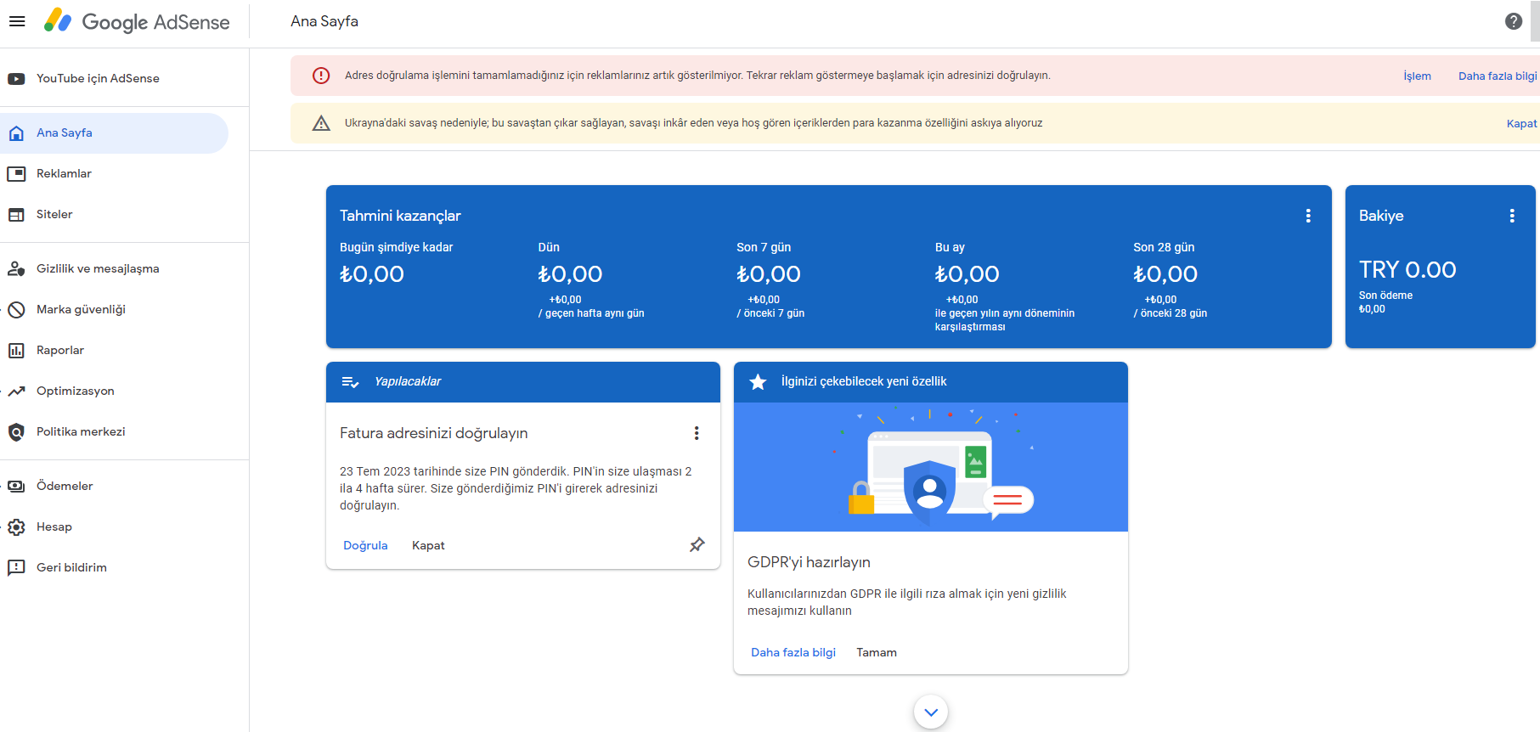The width and height of the screenshot is (1540, 732).
Task: Click the red error alert icon
Action: [x=321, y=76]
